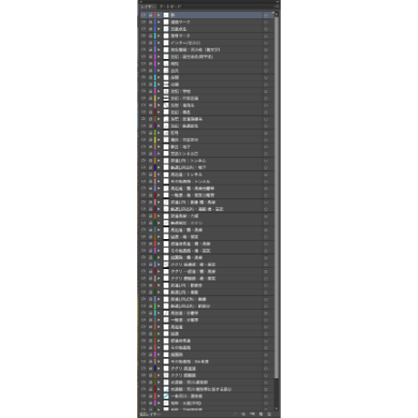The width and height of the screenshot is (418, 418).
Task: Click Create New Layer icon in footer
Action: (261, 413)
